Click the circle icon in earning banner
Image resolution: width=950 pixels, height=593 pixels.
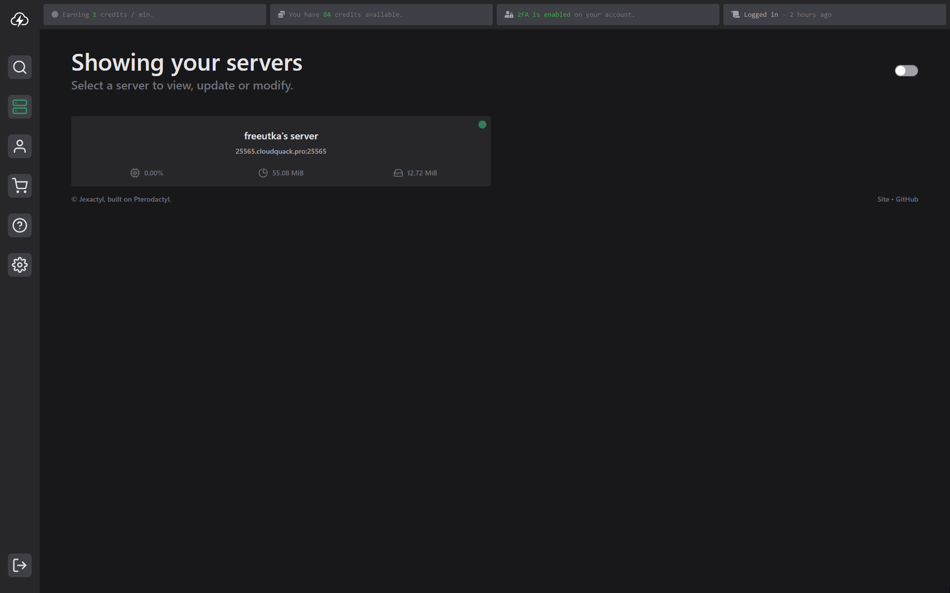[x=55, y=15]
